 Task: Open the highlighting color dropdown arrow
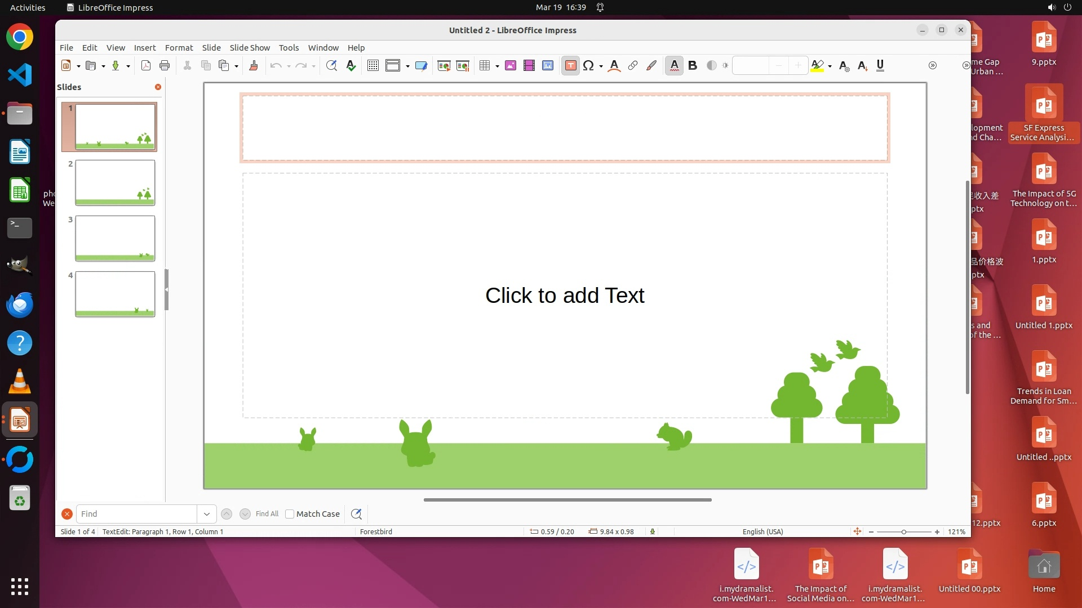tap(830, 66)
